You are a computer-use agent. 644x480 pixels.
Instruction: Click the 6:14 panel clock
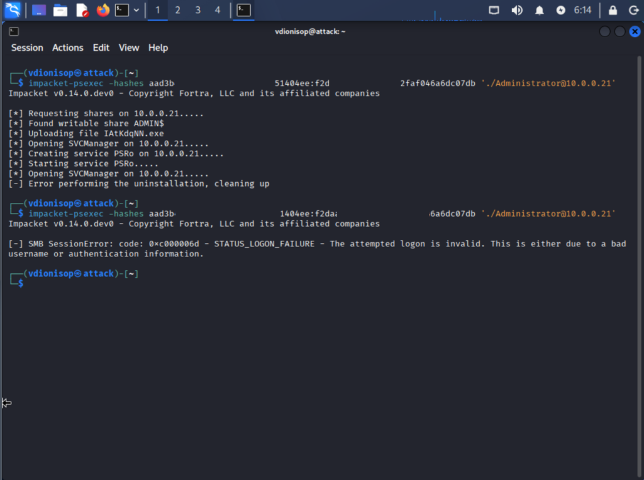click(x=582, y=10)
